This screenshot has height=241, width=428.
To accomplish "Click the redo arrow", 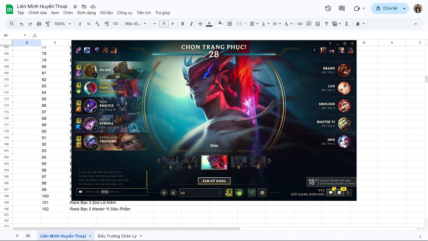I will coord(30,24).
